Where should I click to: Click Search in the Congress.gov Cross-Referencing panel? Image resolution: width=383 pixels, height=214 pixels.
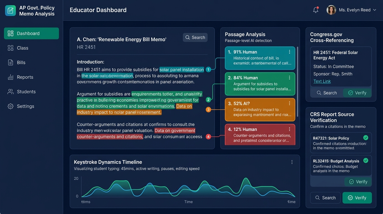pos(327,93)
